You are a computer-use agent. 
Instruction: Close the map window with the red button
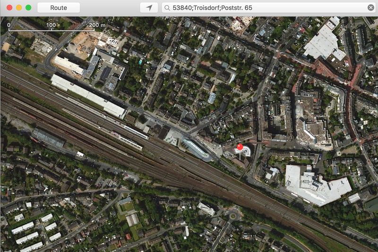coord(9,8)
